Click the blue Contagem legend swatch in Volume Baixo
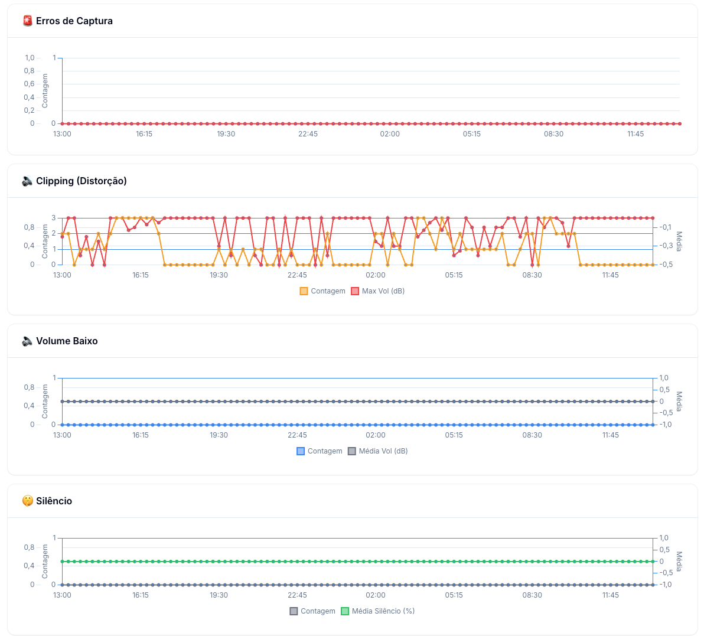This screenshot has width=704, height=636. [301, 451]
